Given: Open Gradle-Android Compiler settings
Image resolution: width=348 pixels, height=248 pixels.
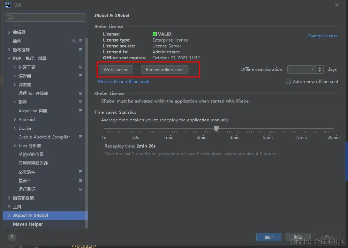Looking at the screenshot, I should tap(44, 137).
